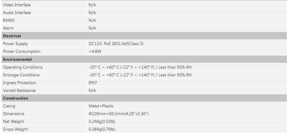
Task: Select the Video Interface label
Action: click(x=17, y=5)
